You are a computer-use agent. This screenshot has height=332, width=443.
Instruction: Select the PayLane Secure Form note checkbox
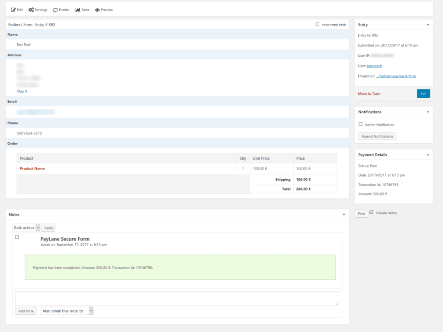pyautogui.click(x=17, y=237)
